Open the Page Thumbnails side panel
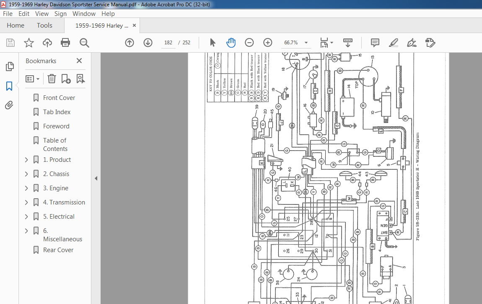Image resolution: width=482 pixels, height=304 pixels. coord(10,66)
